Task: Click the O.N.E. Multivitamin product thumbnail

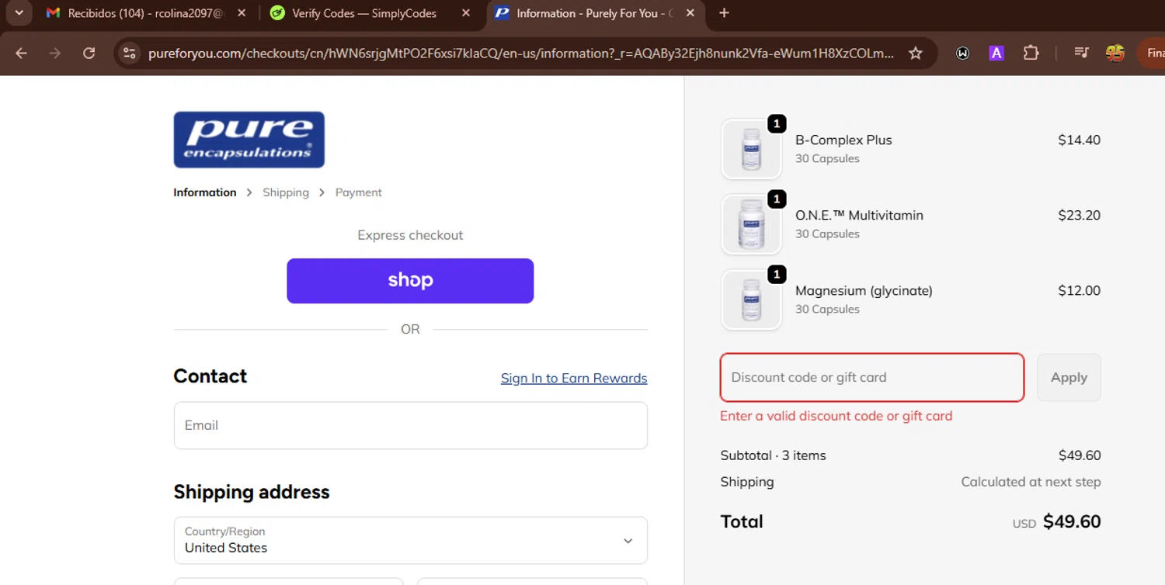Action: [x=751, y=224]
